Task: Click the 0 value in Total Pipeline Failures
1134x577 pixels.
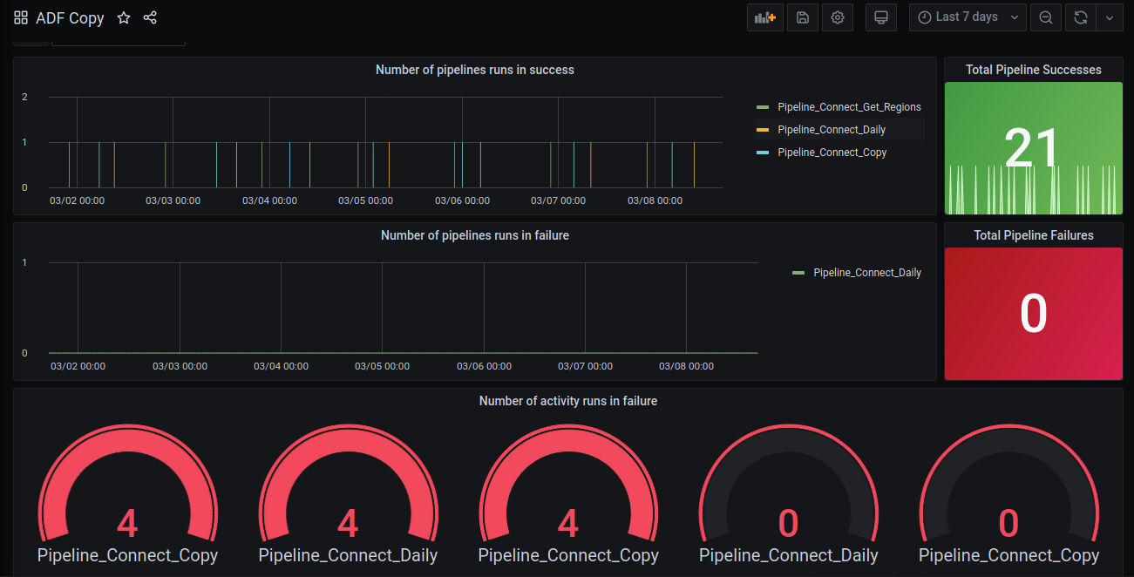Action: (1033, 314)
